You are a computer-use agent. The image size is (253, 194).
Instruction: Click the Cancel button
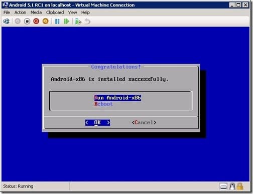[144, 123]
